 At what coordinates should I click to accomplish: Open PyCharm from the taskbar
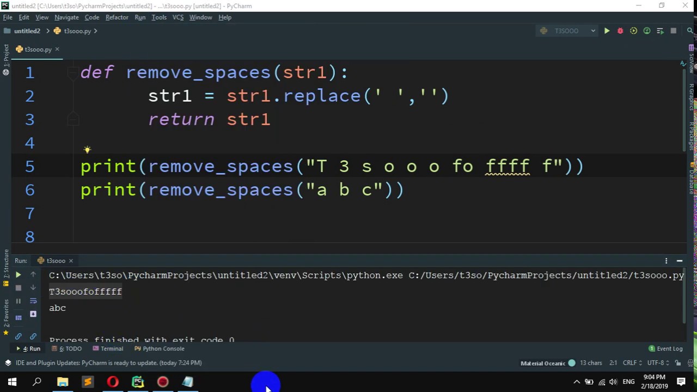(138, 382)
